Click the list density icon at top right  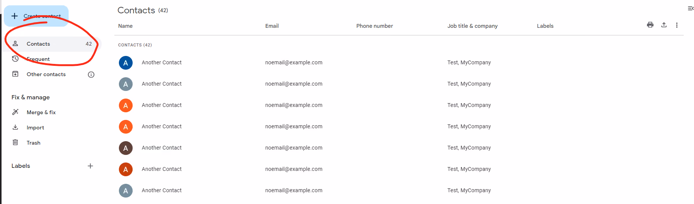click(691, 8)
